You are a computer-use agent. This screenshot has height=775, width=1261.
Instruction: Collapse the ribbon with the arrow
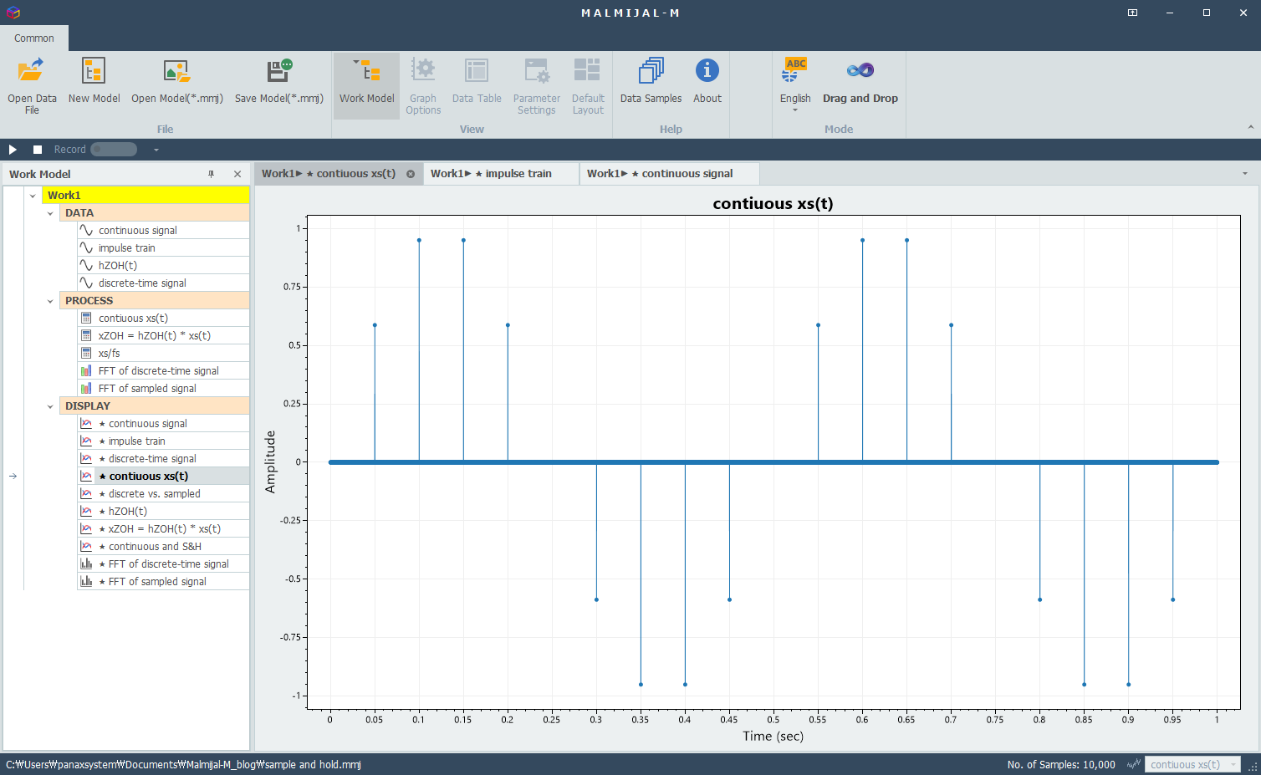tap(1250, 127)
